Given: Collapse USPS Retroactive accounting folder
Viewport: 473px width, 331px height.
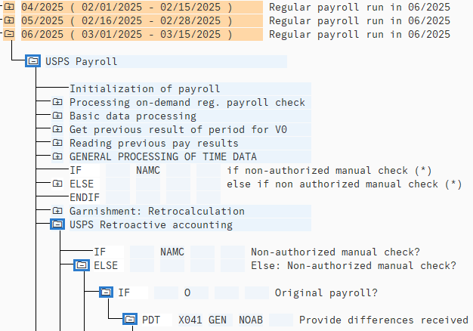Looking at the screenshot, I should coord(57,224).
